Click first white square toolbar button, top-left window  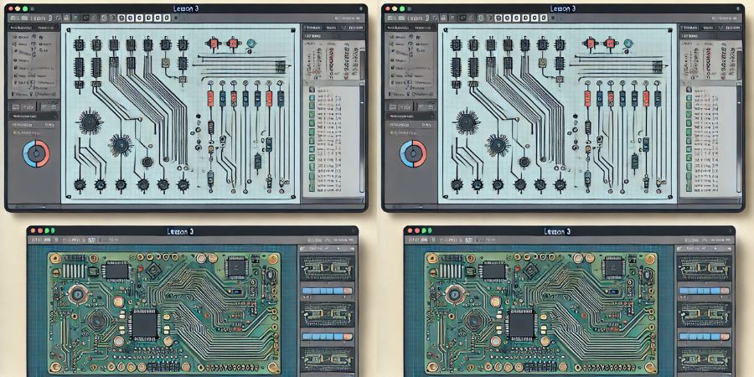[121, 18]
